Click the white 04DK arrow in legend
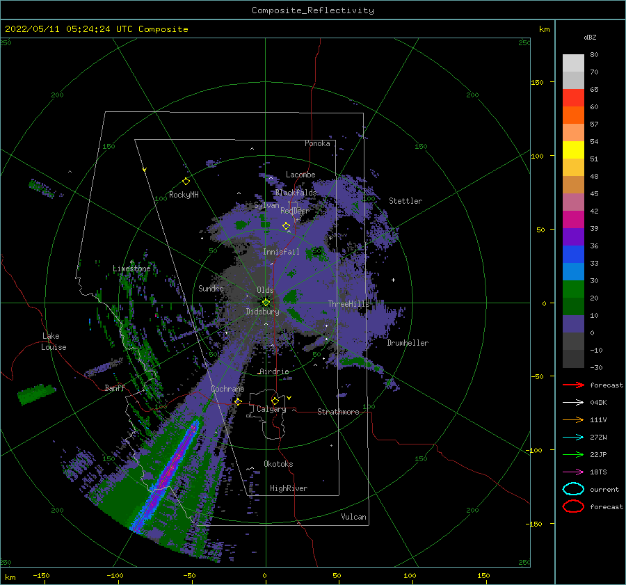 pos(573,402)
